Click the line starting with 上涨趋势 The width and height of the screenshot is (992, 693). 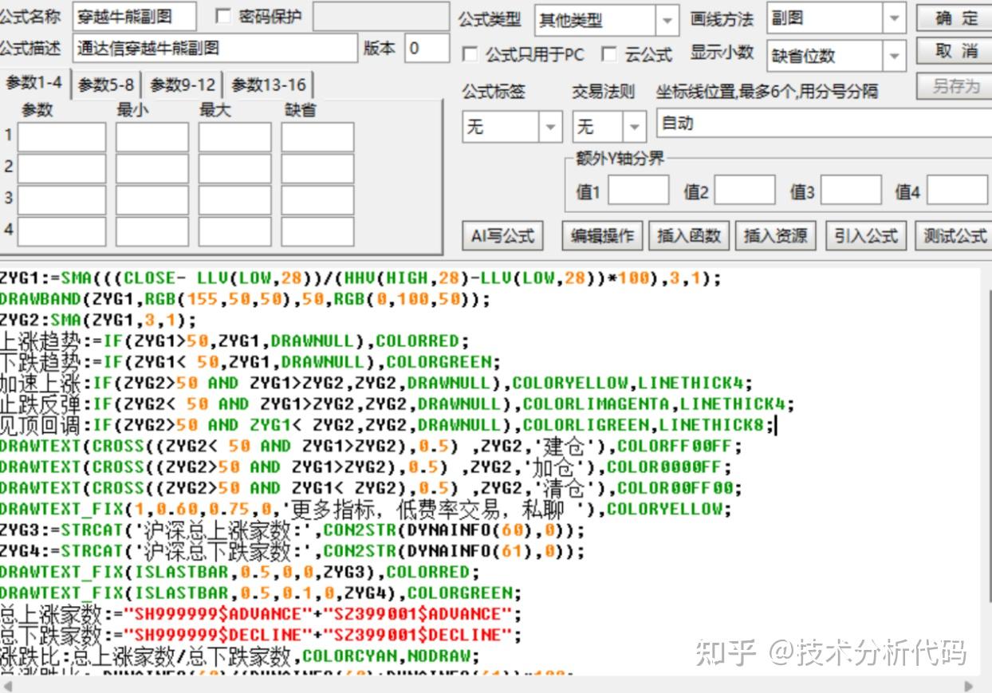[235, 341]
